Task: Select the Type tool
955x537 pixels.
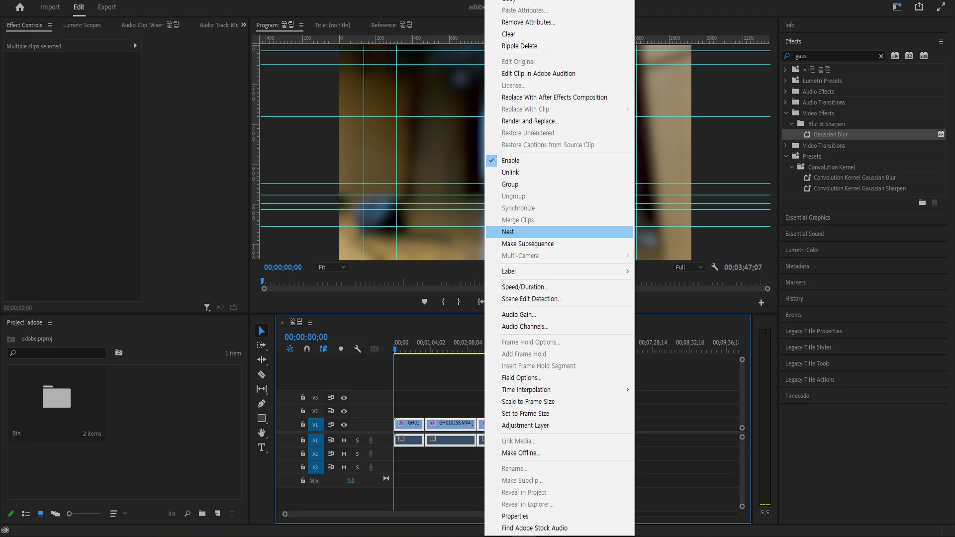Action: pyautogui.click(x=262, y=447)
